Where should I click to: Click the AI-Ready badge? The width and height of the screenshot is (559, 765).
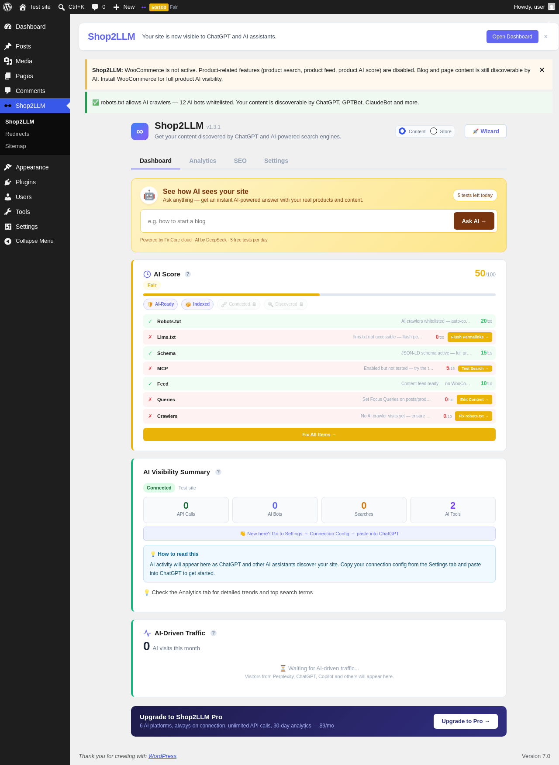point(160,304)
